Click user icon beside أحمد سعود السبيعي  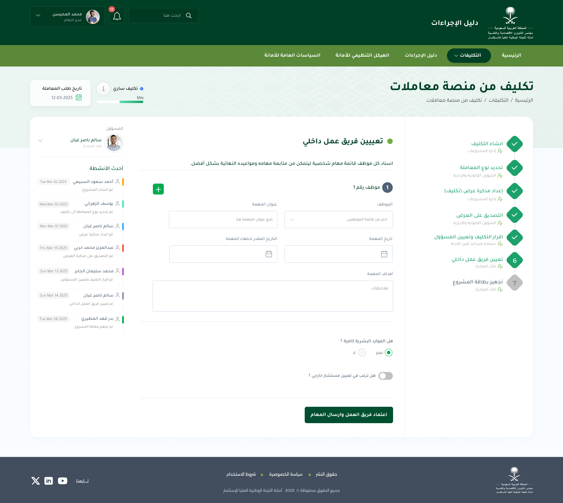118,182
